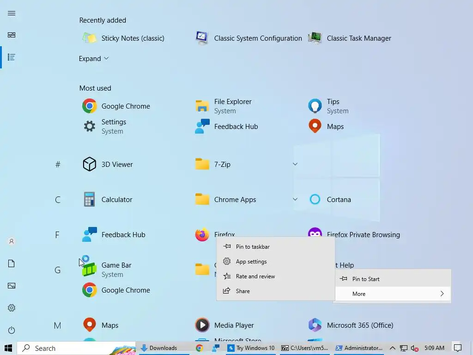This screenshot has height=355, width=473.
Task: Expand the 7-Zip folder
Action: pyautogui.click(x=295, y=164)
